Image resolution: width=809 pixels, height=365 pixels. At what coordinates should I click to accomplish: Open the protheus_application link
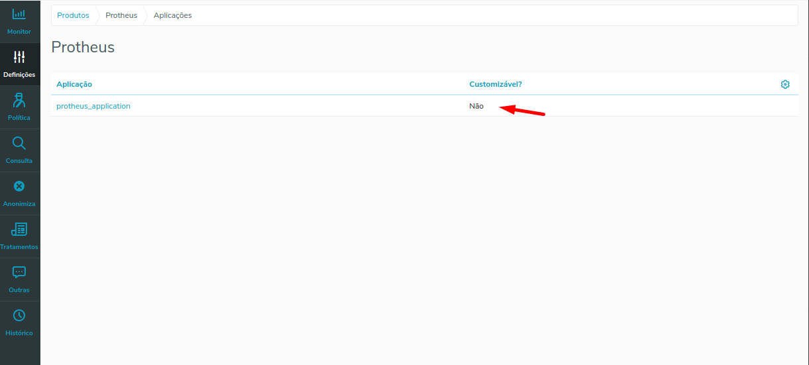[x=93, y=106]
